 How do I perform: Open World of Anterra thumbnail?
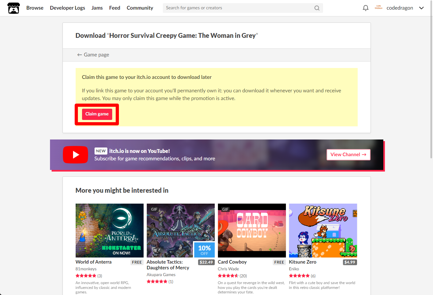[110, 231]
